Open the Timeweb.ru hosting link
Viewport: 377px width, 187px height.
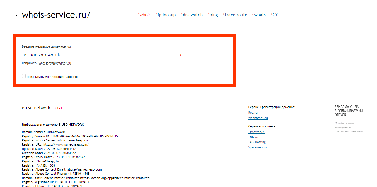257,132
